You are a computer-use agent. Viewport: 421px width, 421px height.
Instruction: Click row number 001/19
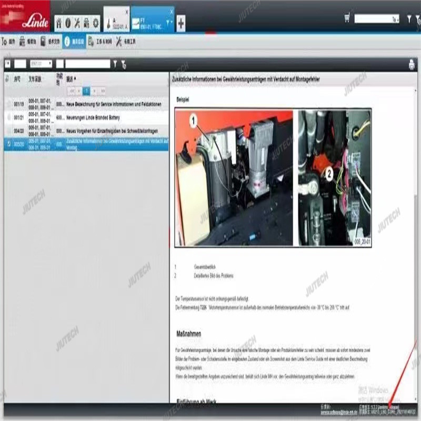point(19,104)
